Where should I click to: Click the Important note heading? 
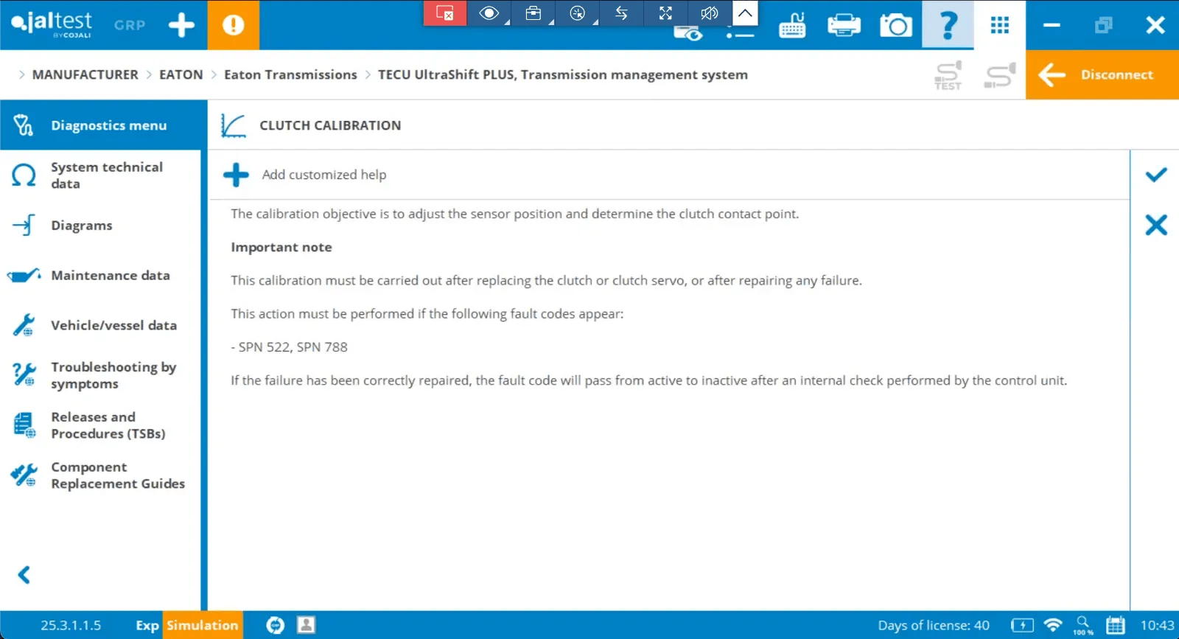281,247
